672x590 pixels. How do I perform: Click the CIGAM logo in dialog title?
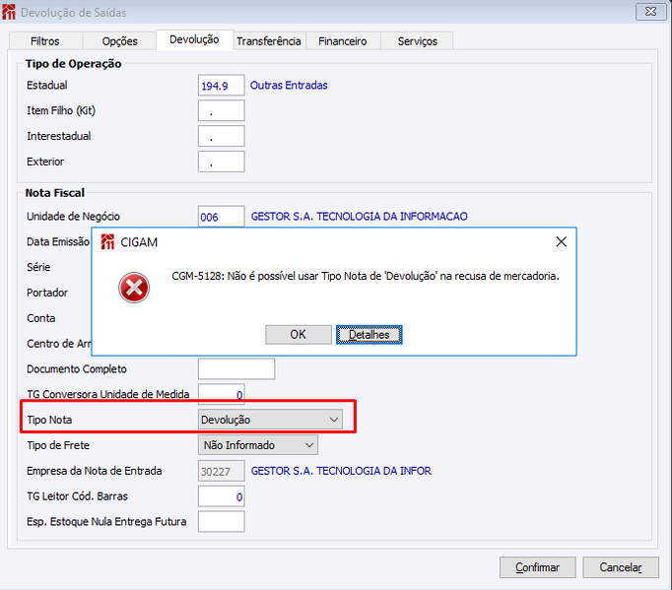[107, 242]
